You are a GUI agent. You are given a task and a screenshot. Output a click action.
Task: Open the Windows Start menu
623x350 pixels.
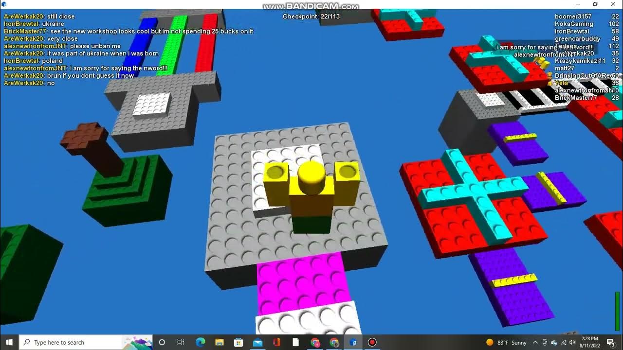(9, 342)
